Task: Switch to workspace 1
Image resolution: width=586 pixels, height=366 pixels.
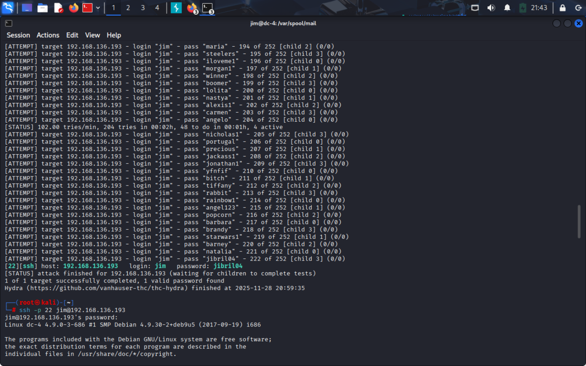Action: [x=114, y=8]
